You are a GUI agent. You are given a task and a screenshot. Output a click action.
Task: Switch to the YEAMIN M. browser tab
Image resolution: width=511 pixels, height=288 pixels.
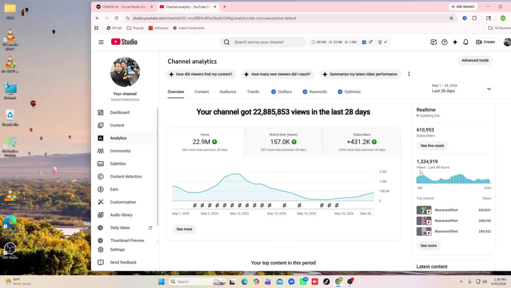click(x=124, y=7)
